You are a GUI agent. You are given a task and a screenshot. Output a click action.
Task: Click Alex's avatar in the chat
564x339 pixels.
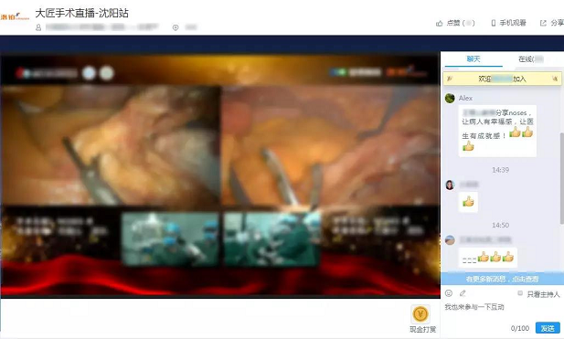pyautogui.click(x=450, y=98)
